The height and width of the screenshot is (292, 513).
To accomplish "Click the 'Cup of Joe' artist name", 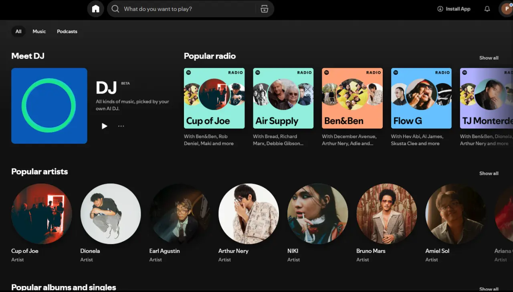I will coord(25,251).
